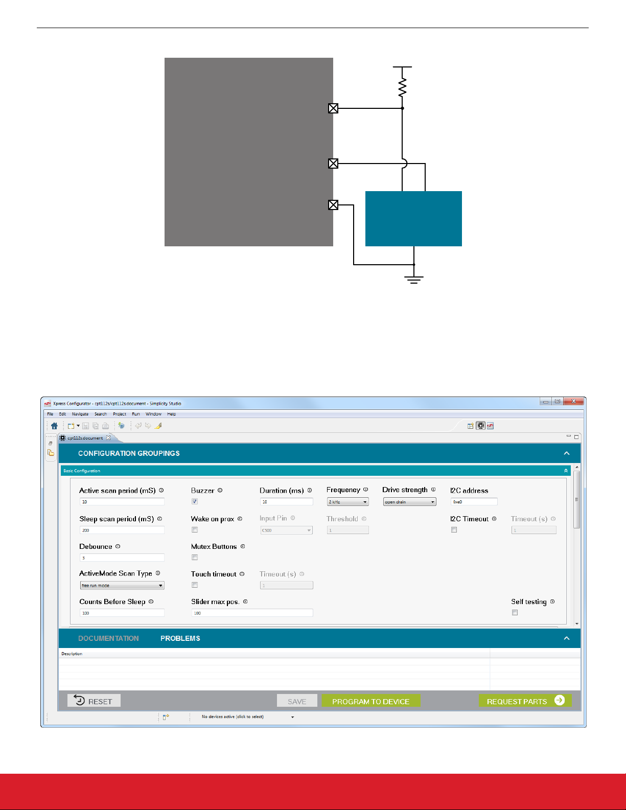The width and height of the screenshot is (626, 810).
Task: Click info icon next to Mutex Buttons
Action: 243,546
